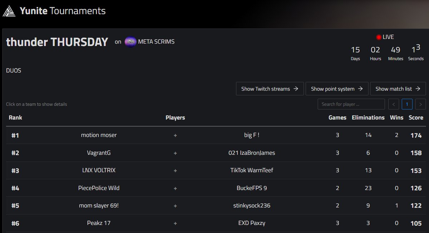Go to the next page arrow
The image size is (429, 233).
point(421,104)
